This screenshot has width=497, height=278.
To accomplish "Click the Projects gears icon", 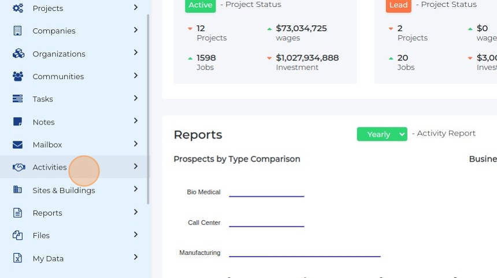I will pyautogui.click(x=18, y=8).
